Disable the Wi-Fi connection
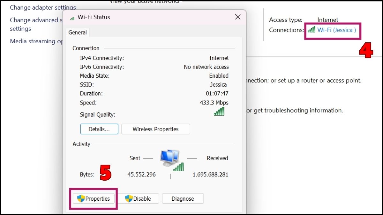383x215 pixels. [138, 199]
